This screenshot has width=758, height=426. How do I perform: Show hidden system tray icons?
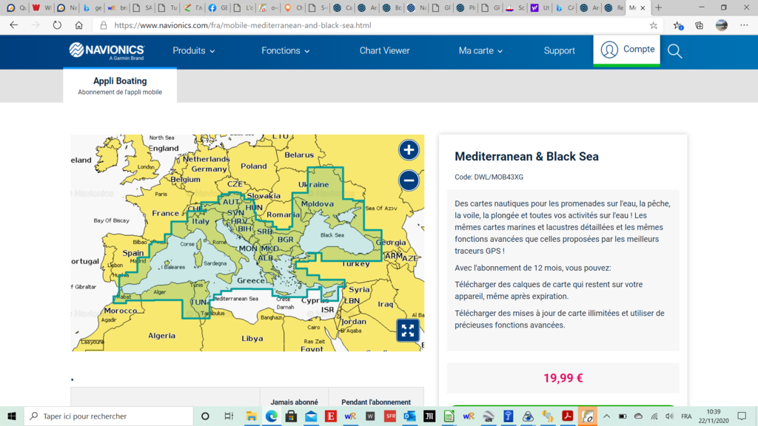point(607,416)
